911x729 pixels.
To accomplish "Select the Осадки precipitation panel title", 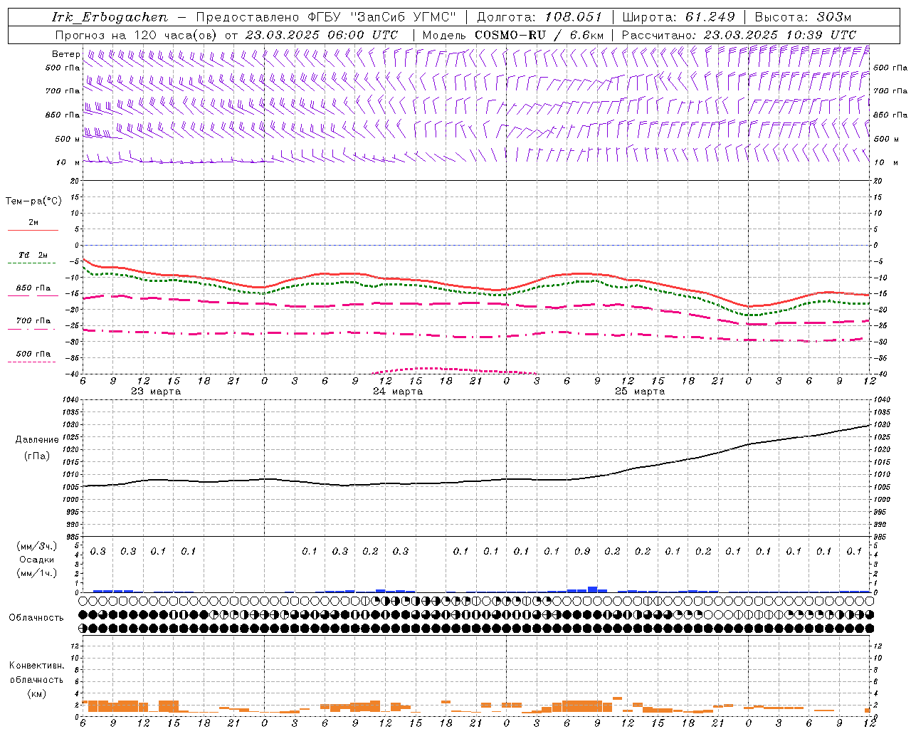I will (37, 560).
